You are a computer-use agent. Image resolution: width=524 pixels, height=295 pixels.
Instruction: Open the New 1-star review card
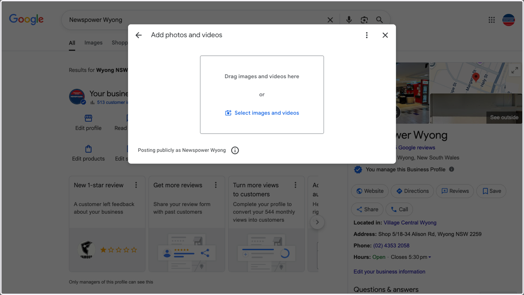pyautogui.click(x=107, y=224)
